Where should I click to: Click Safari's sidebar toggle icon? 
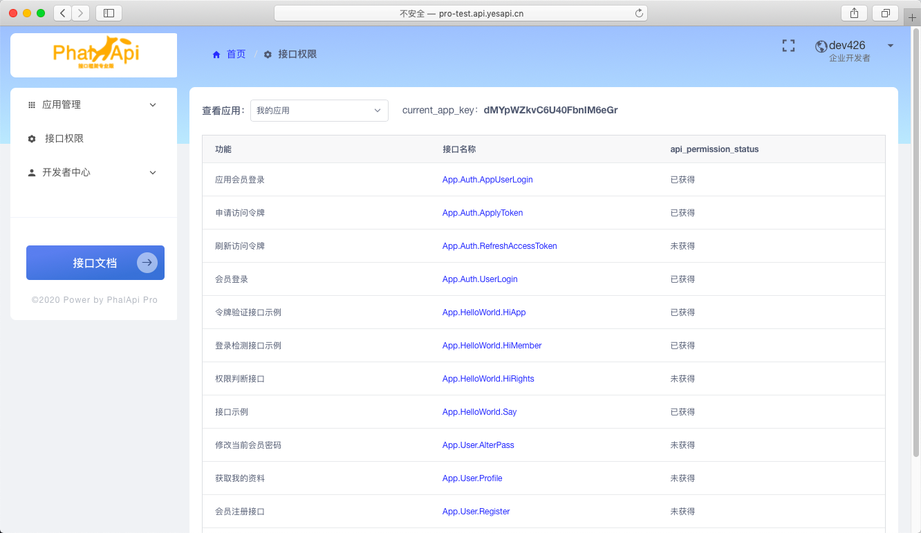(109, 13)
